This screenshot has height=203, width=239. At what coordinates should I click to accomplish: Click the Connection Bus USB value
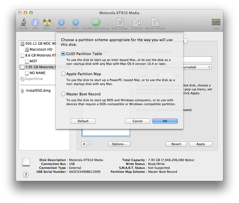point(72,164)
